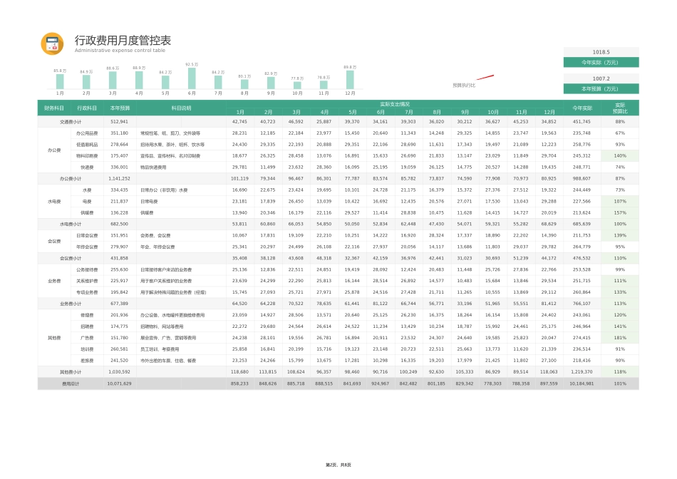Select the January bar in the chart
Screen dimensions: 677x479
61,81
